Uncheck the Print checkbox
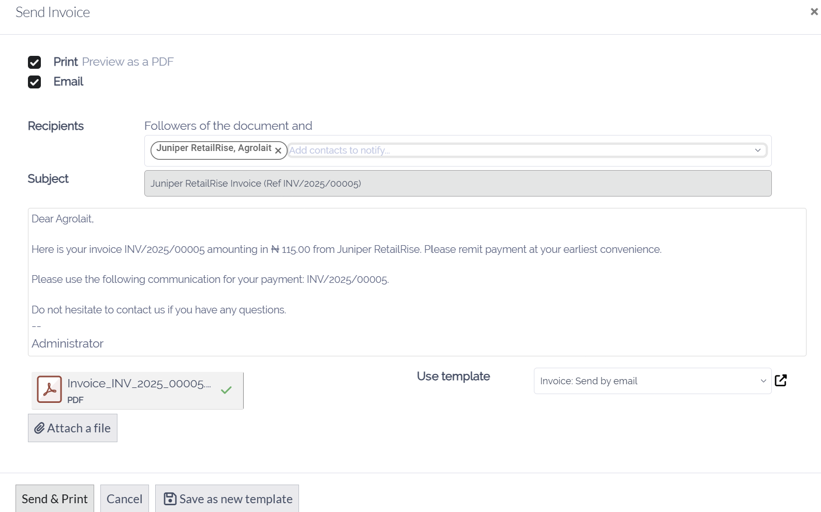The width and height of the screenshot is (821, 512). (x=35, y=62)
